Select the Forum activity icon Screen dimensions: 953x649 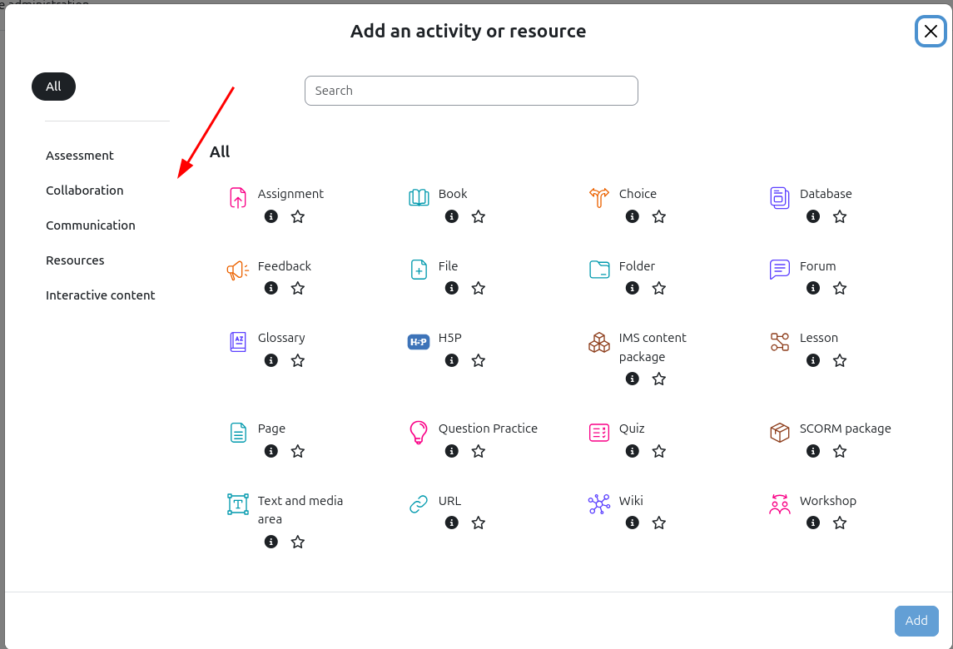[780, 270]
